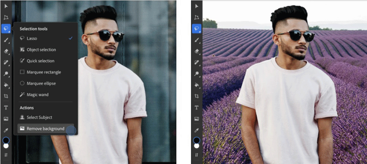Toggle the checked Lasso option in Selection tools

(45, 38)
